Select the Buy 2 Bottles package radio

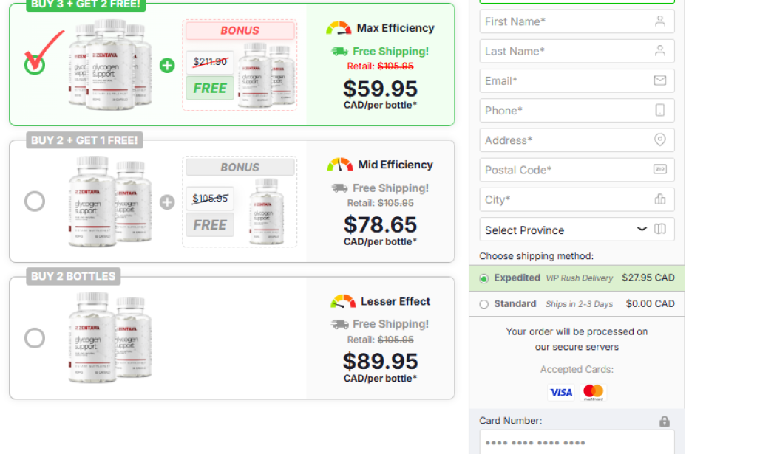[35, 338]
